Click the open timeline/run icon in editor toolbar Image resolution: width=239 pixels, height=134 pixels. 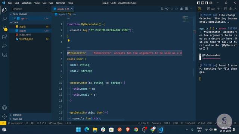181,9
